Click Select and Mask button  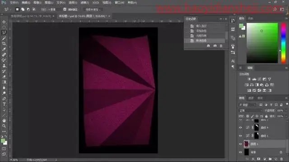pos(93,9)
